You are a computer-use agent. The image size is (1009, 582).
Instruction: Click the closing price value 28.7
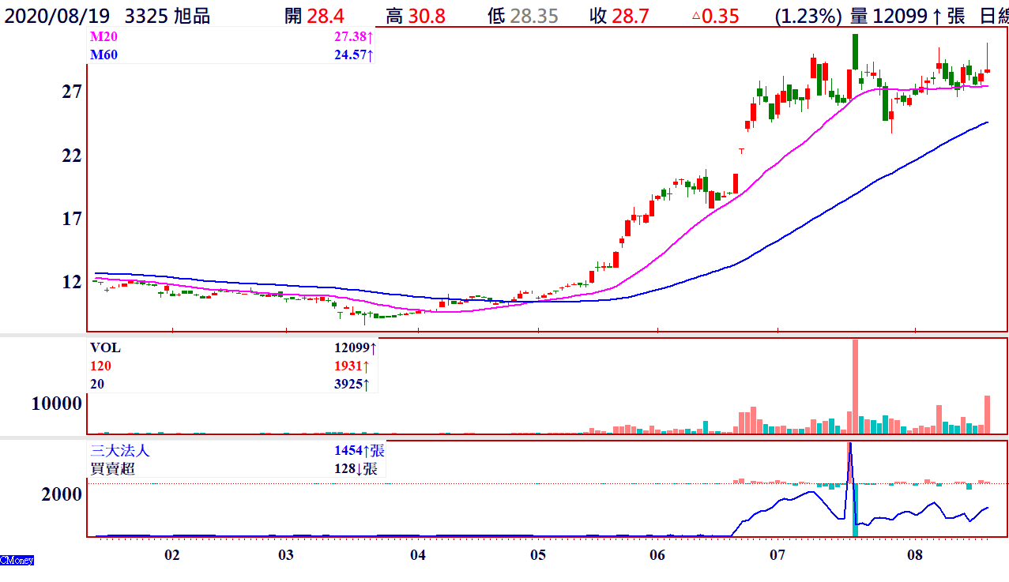click(630, 16)
